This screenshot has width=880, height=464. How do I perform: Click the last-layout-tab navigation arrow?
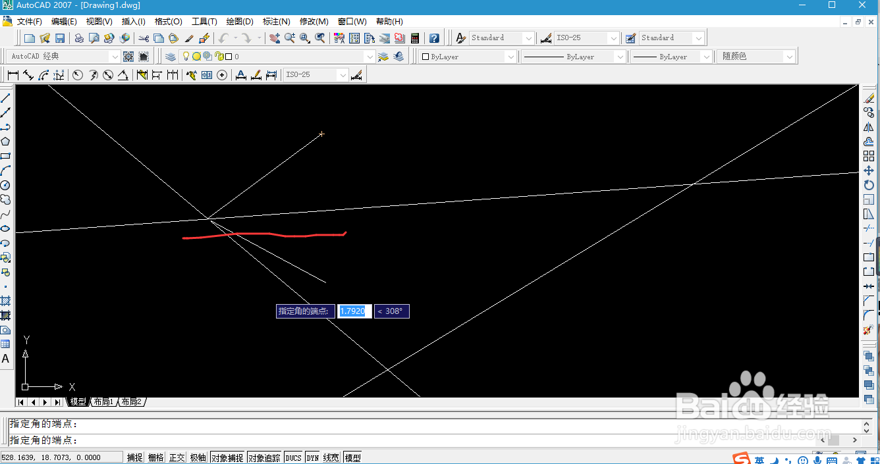(x=58, y=401)
